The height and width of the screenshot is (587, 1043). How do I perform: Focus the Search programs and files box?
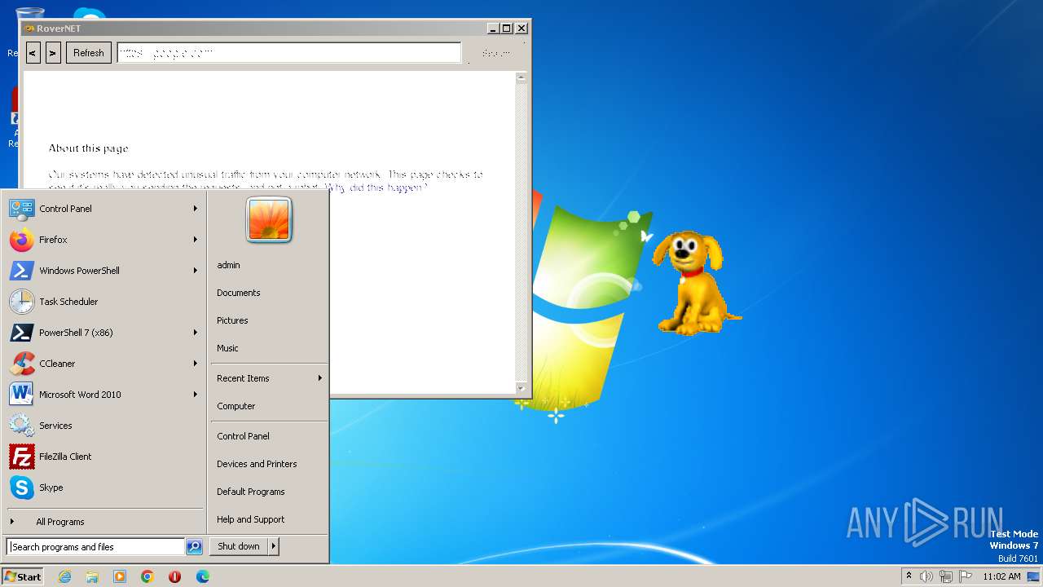point(95,547)
